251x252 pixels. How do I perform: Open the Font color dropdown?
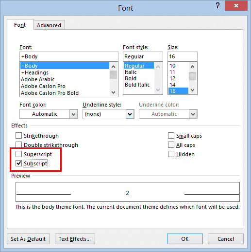click(x=74, y=114)
